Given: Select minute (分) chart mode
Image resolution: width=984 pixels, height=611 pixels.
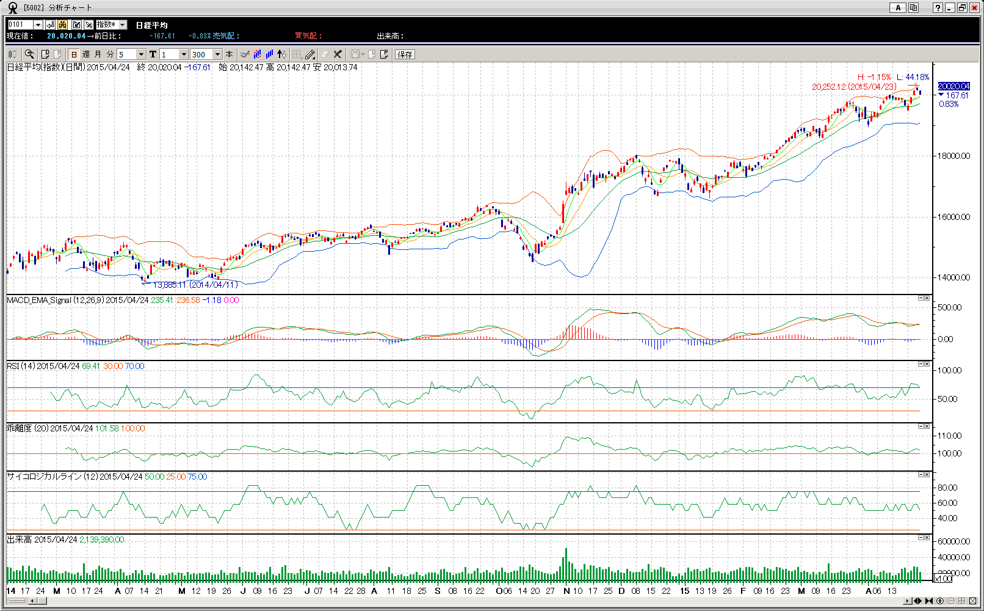Looking at the screenshot, I should pyautogui.click(x=110, y=54).
